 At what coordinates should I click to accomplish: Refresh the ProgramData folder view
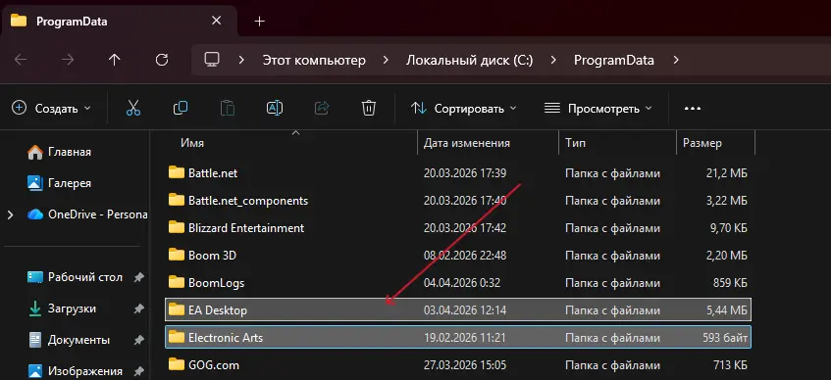point(162,60)
